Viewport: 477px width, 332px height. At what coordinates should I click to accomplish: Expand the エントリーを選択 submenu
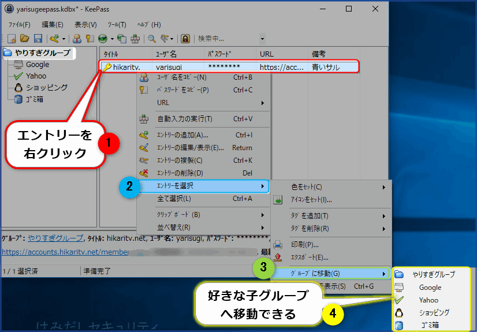203,186
